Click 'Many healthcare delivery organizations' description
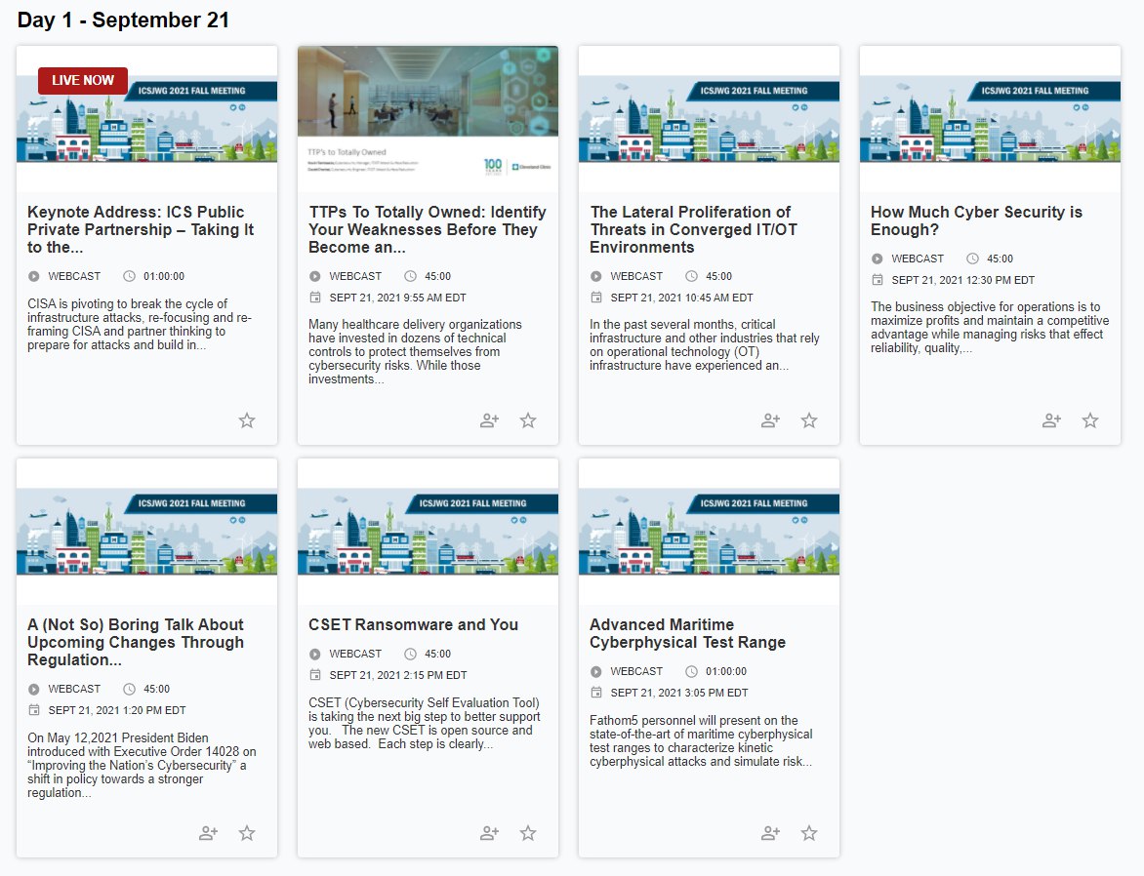This screenshot has height=876, width=1144. pyautogui.click(x=415, y=351)
